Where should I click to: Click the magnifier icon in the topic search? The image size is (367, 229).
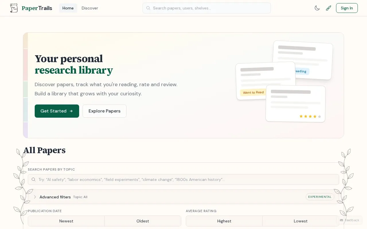pos(34,179)
